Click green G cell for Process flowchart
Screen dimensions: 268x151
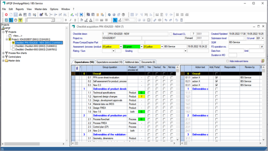pyautogui.click(x=141, y=119)
